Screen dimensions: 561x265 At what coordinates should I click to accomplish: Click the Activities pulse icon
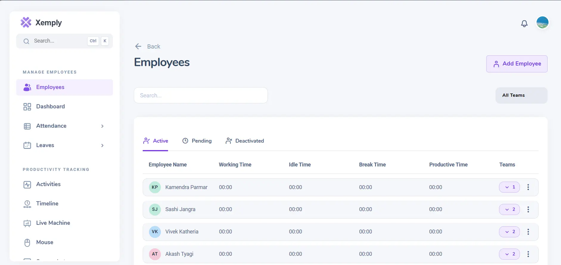pyautogui.click(x=27, y=185)
